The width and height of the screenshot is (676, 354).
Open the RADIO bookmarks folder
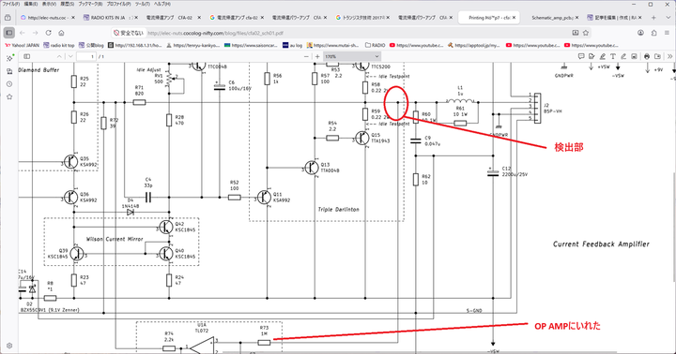[375, 45]
